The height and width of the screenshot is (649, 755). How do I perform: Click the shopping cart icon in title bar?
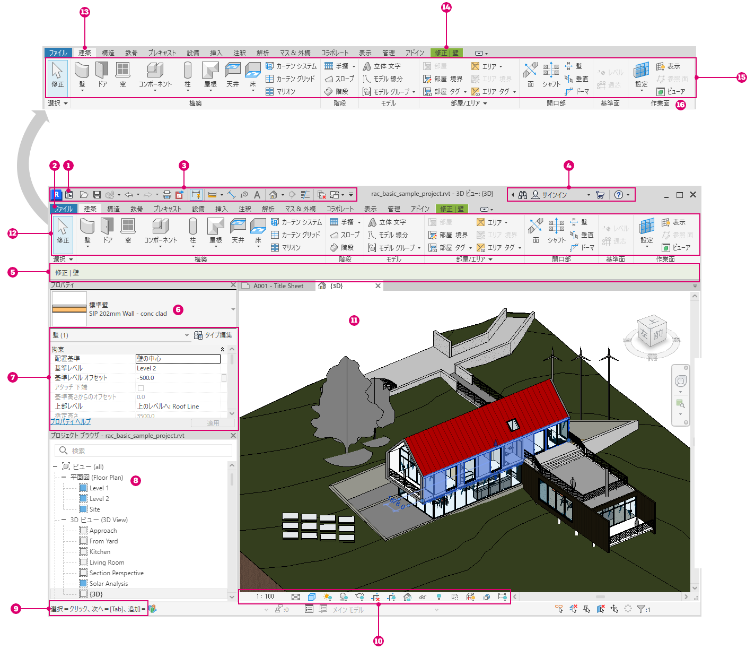click(600, 195)
